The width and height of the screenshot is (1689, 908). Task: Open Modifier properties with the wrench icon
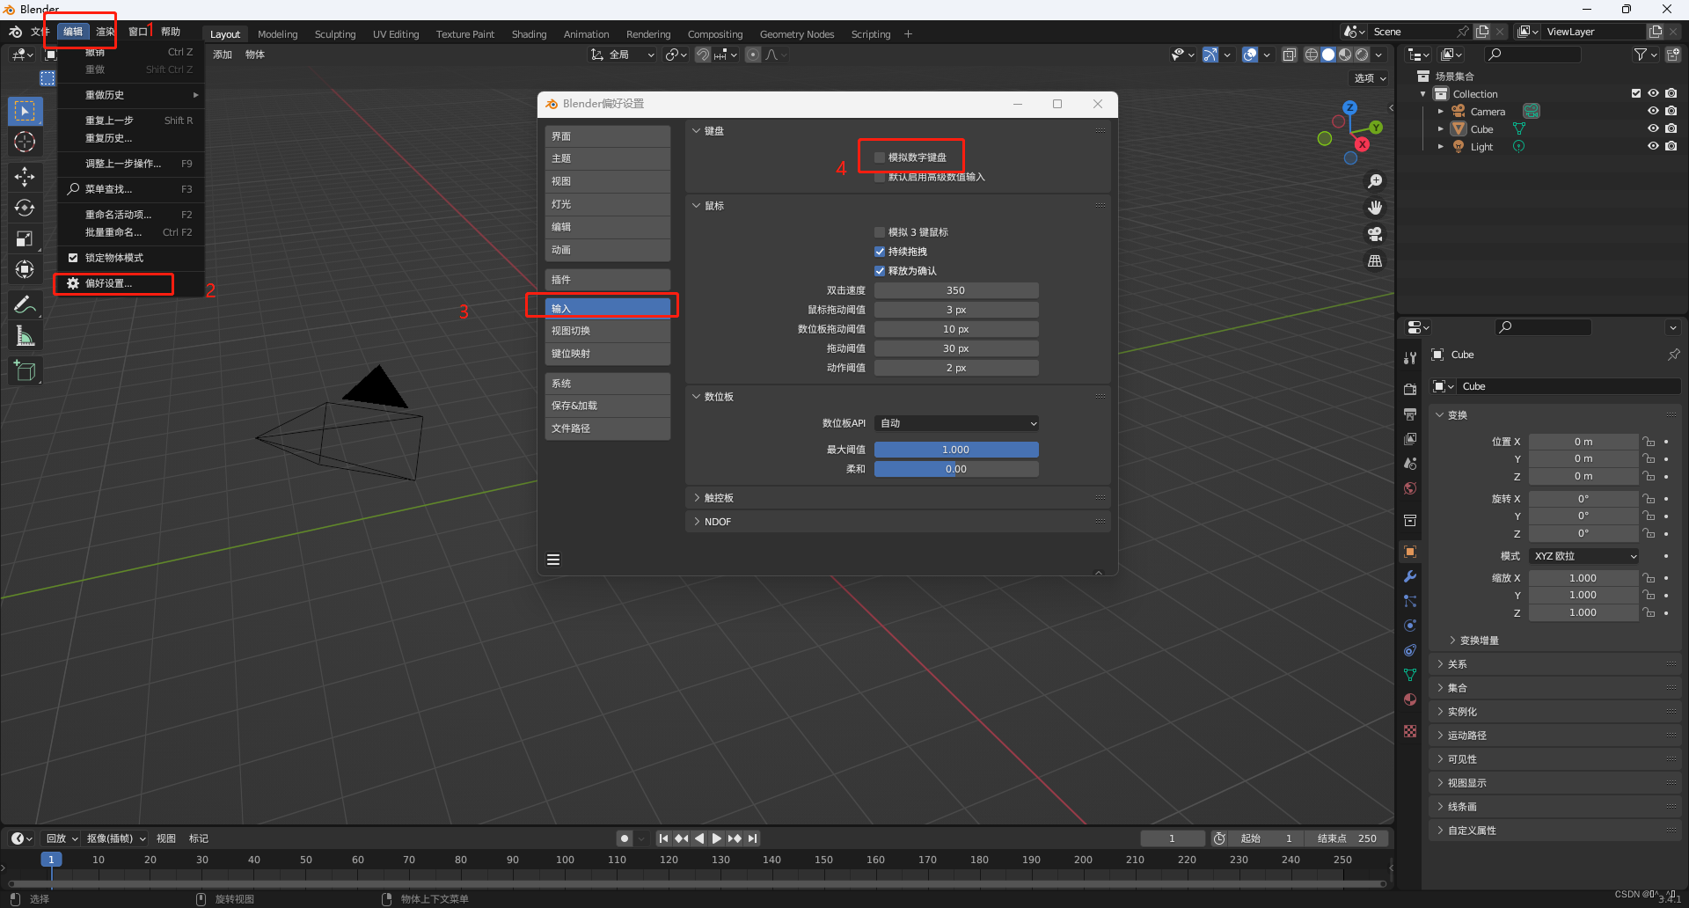click(x=1410, y=575)
